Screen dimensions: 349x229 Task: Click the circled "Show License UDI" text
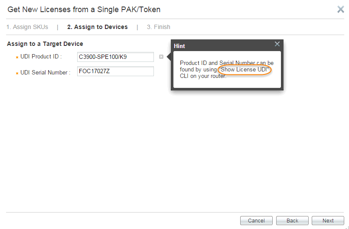coord(245,70)
